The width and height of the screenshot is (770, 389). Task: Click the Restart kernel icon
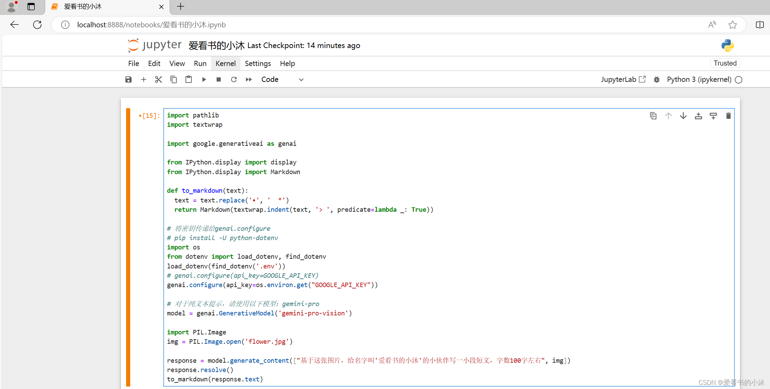pyautogui.click(x=234, y=79)
